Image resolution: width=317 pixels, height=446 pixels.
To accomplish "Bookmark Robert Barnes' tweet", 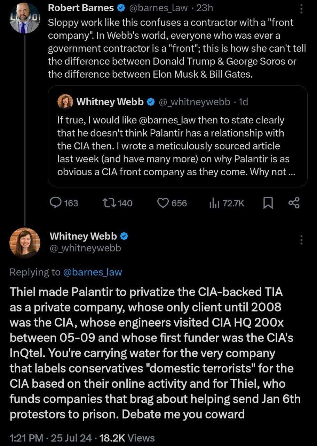I will coord(267,203).
